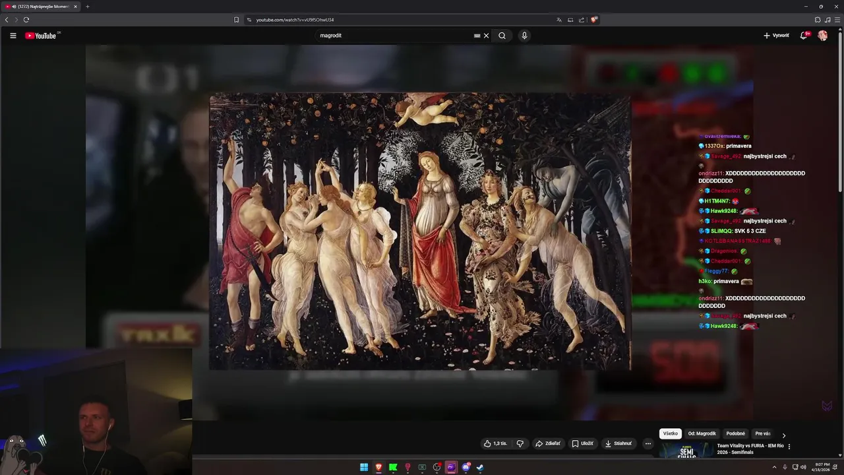
Task: Click the Vytvoriť create button
Action: [x=776, y=36]
